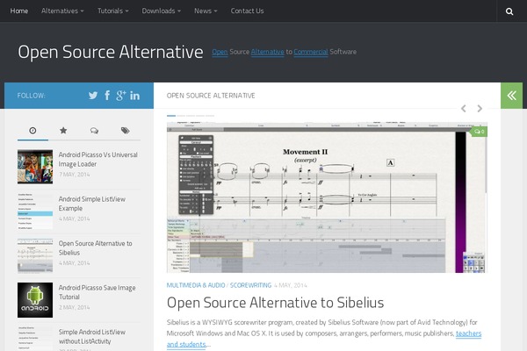
Task: Open the Multimedia & Audio category
Action: (196, 285)
